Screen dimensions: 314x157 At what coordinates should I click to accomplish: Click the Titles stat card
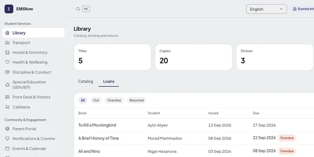[113, 57]
